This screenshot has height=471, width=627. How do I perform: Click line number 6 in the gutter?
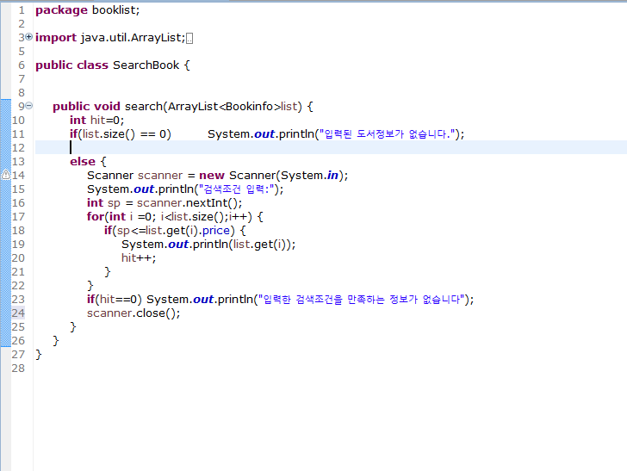(x=22, y=65)
